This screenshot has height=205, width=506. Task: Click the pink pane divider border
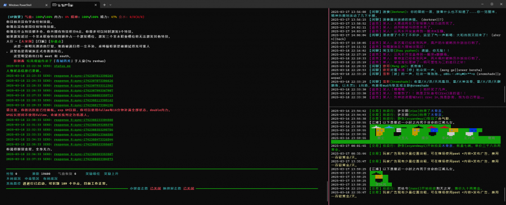(x=329, y=106)
